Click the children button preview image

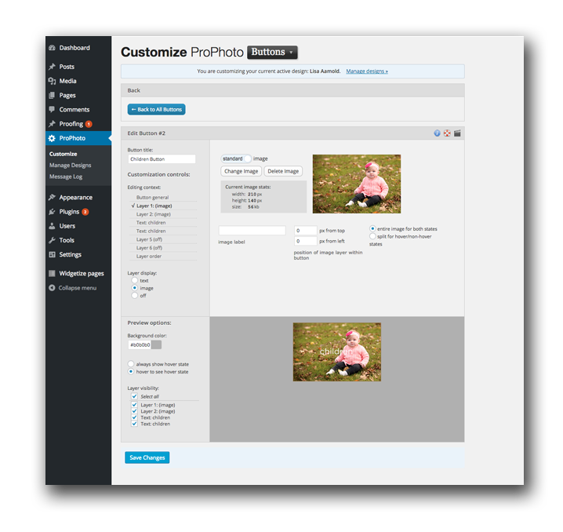pyautogui.click(x=337, y=352)
